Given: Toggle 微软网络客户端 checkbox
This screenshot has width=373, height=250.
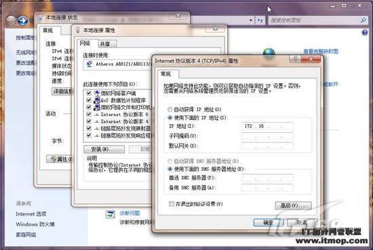Looking at the screenshot, I should (89, 93).
